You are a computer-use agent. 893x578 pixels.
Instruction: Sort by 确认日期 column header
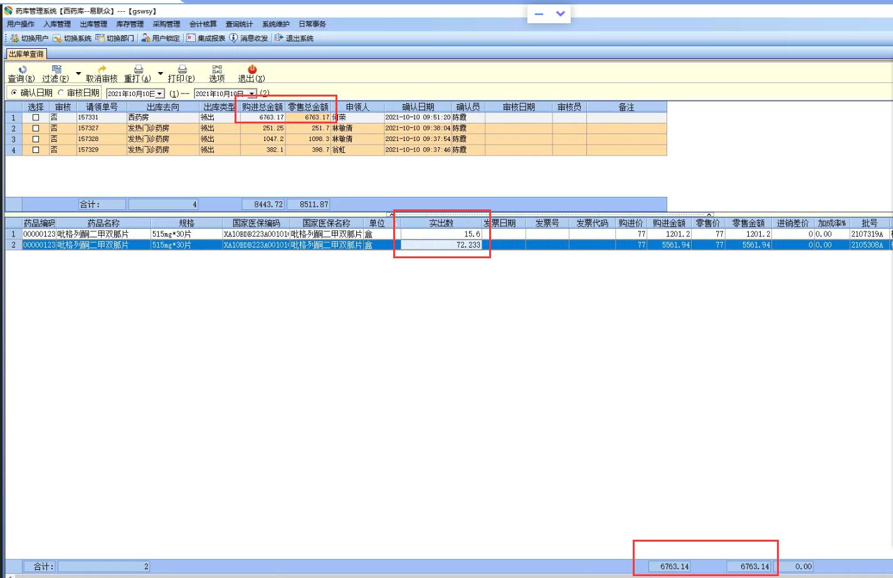pos(418,107)
